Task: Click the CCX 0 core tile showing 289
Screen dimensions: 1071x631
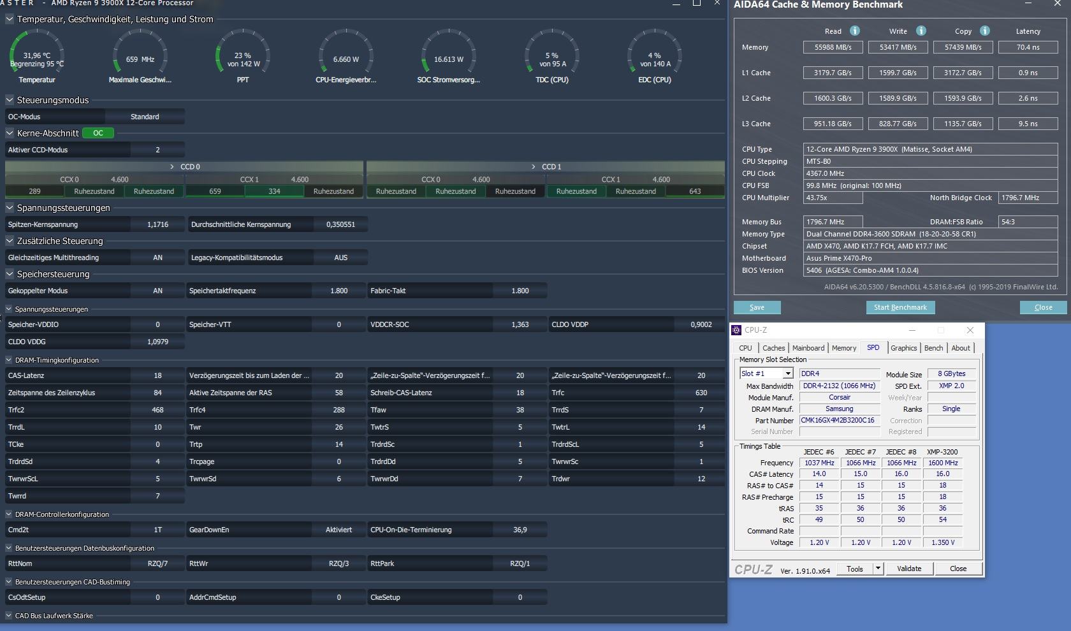Action: coord(34,191)
